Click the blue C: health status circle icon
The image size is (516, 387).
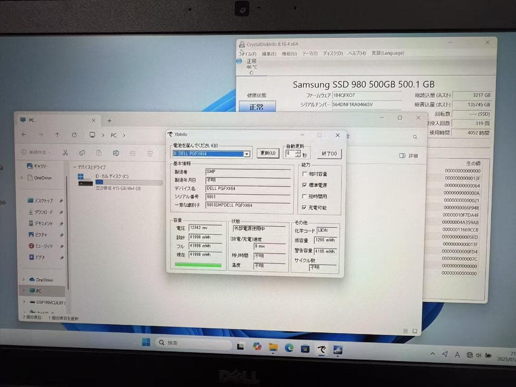click(240, 61)
